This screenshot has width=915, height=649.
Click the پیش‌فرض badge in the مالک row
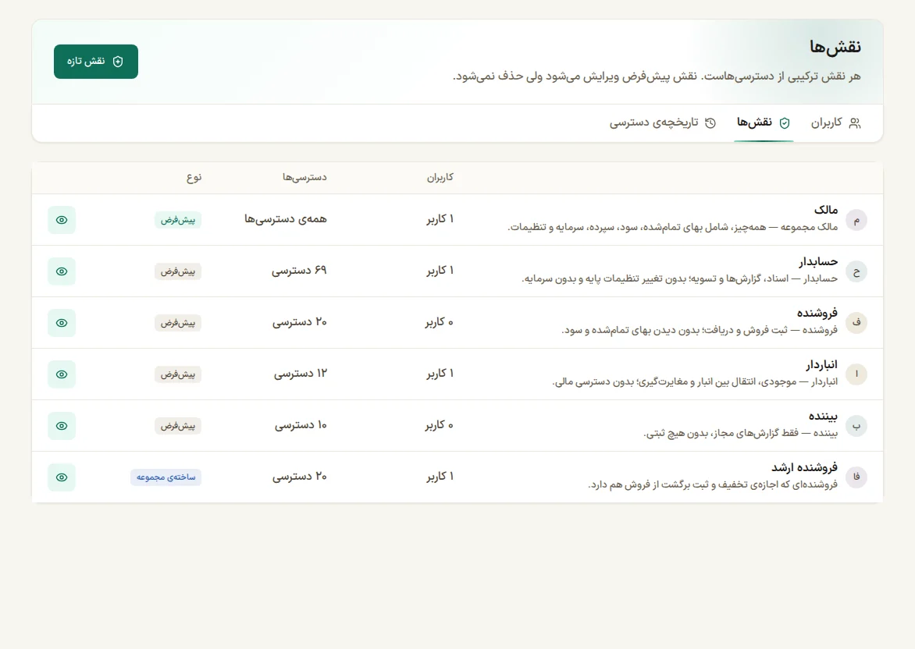(178, 220)
